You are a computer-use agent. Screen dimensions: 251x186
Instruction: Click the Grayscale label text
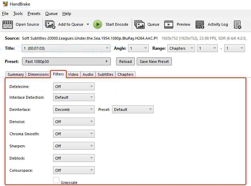[69, 183]
